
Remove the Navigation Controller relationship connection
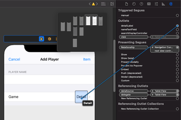click(152, 47)
